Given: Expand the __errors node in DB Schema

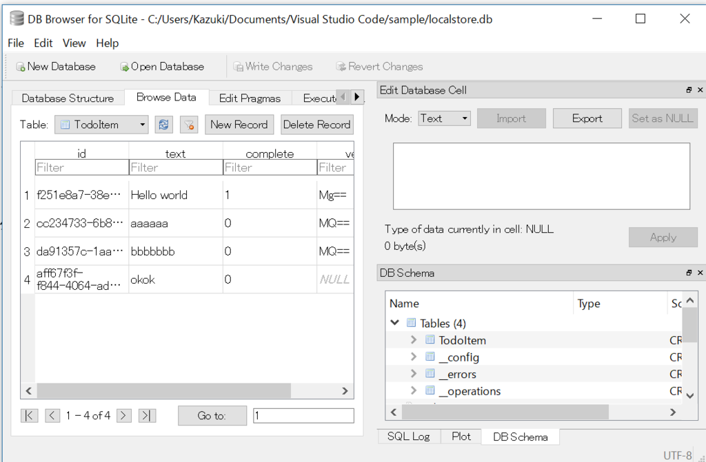Looking at the screenshot, I should (414, 373).
